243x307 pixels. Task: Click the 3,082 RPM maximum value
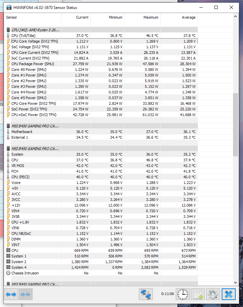pos(149,267)
